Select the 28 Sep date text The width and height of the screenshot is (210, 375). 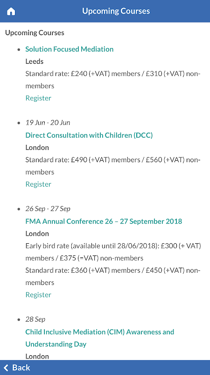pyautogui.click(x=35, y=319)
